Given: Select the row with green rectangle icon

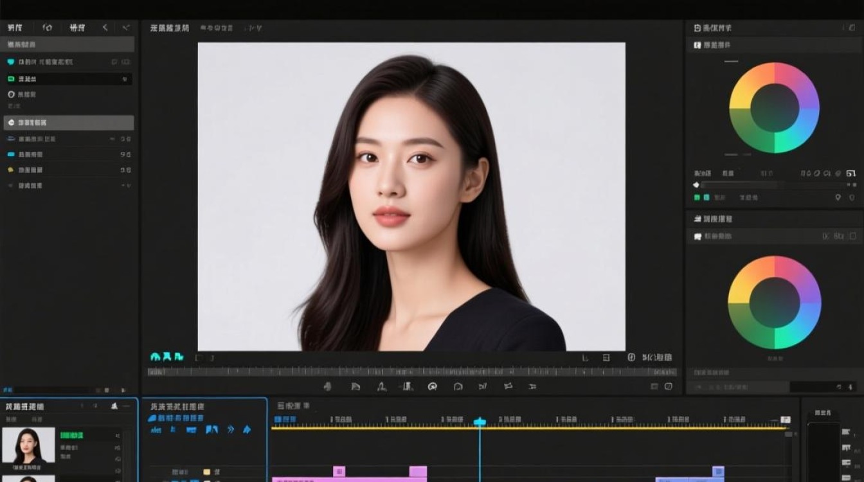Looking at the screenshot, I should (69, 79).
